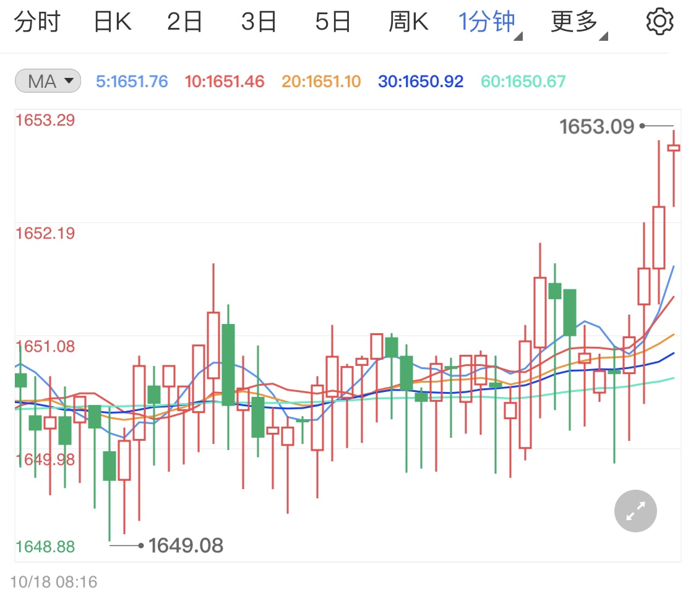This screenshot has height=596, width=696.
Task: Switch to the 分时 tab
Action: point(37,21)
